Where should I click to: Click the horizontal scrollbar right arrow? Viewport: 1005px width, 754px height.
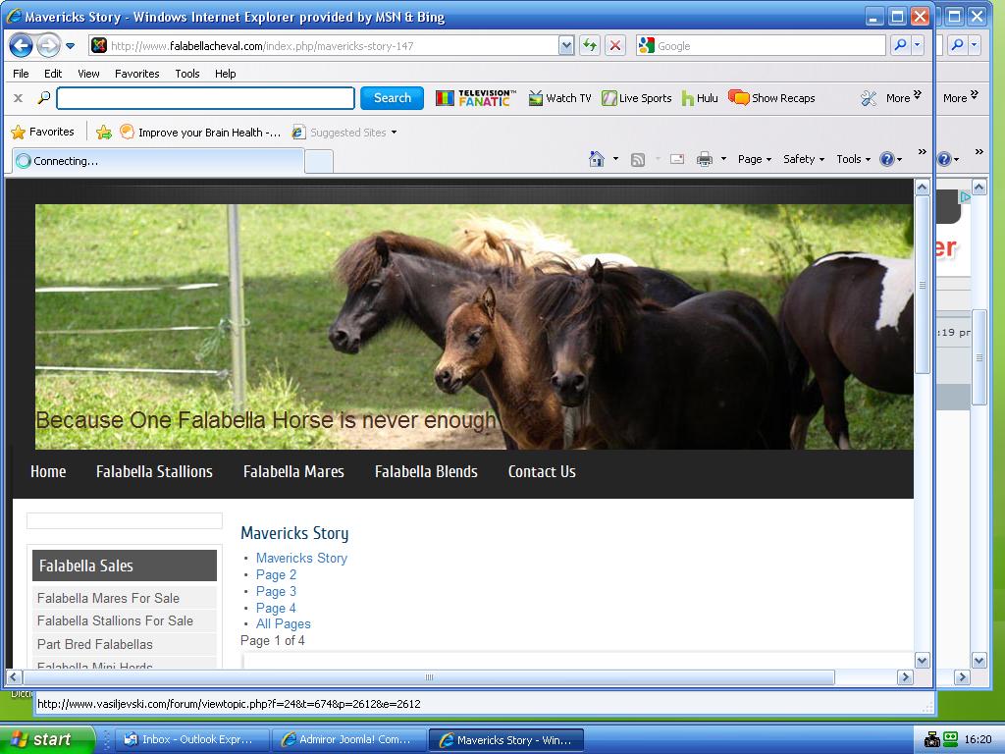click(905, 676)
